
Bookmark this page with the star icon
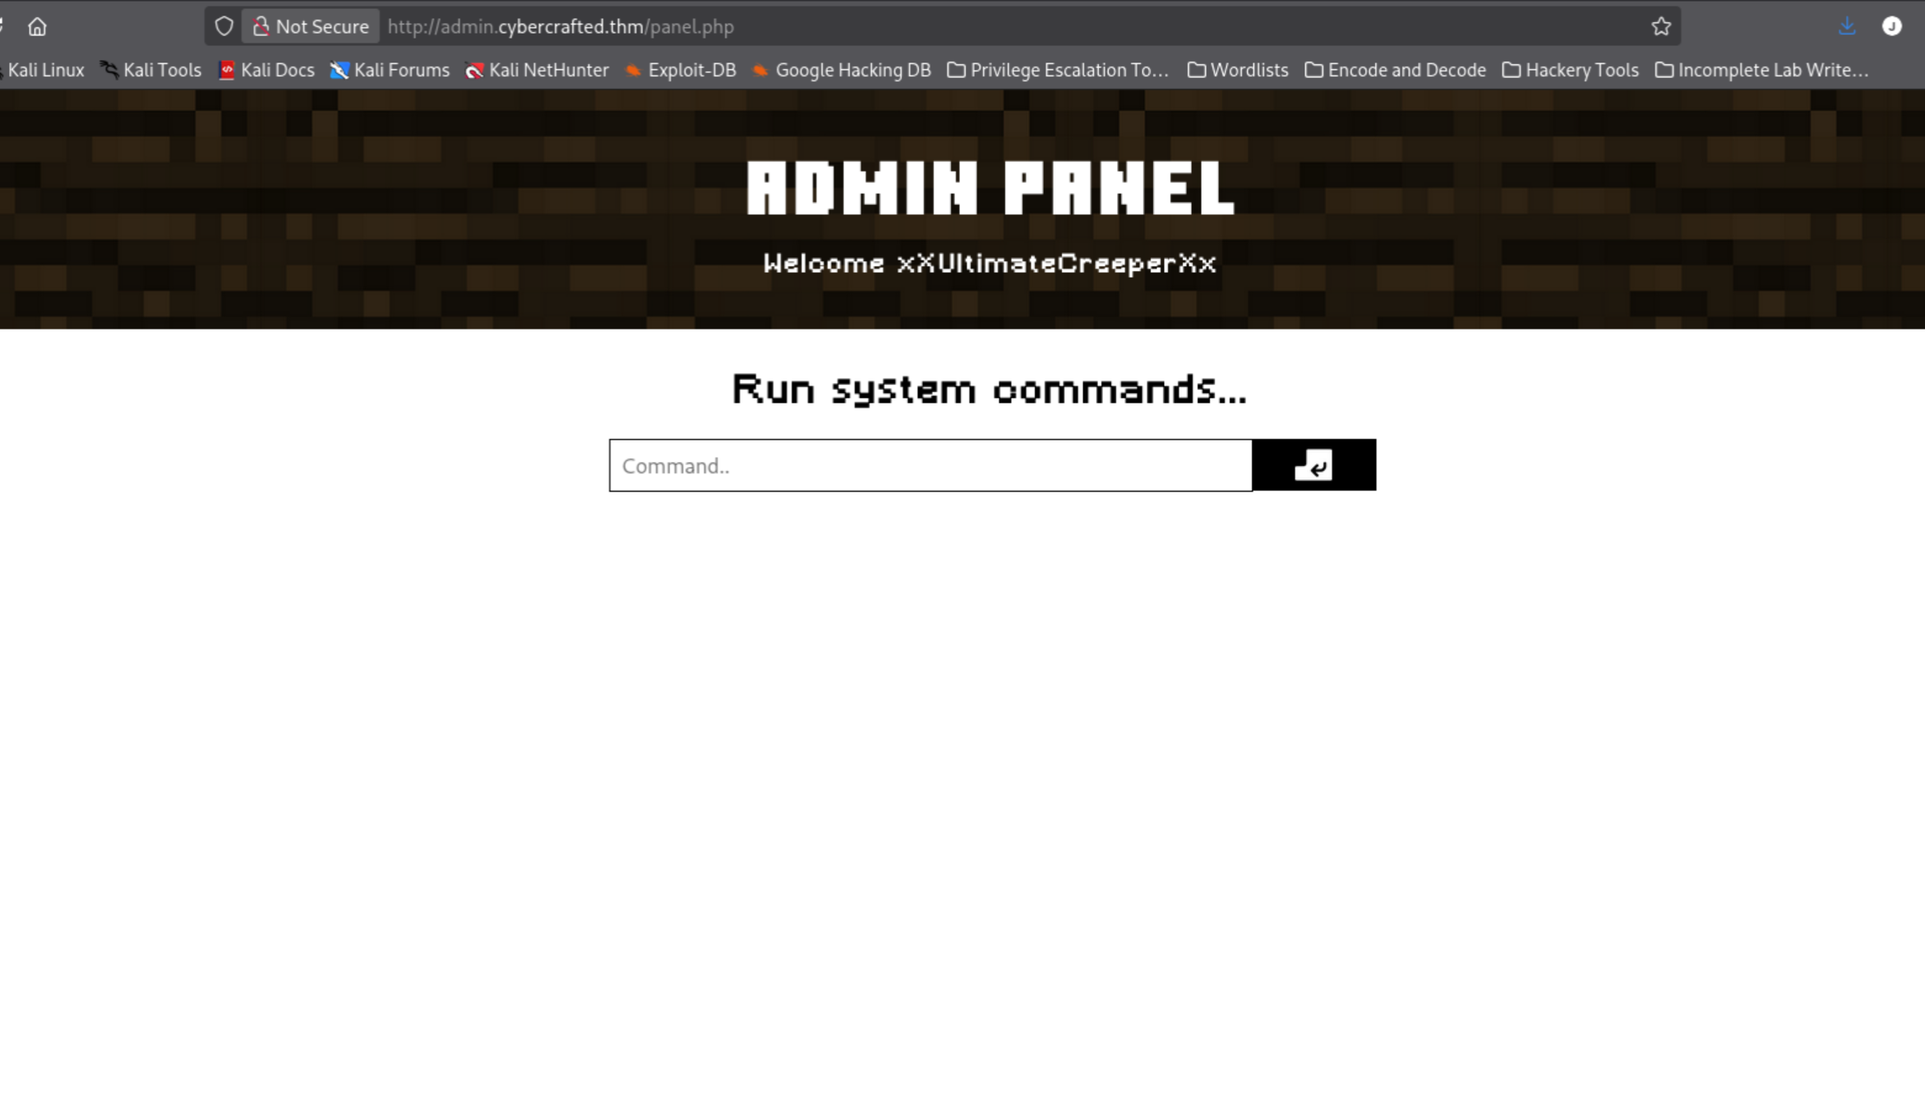[x=1661, y=27]
